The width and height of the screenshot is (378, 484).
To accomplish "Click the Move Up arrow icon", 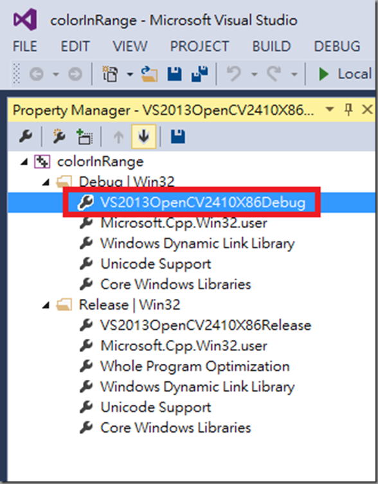I will [x=118, y=137].
